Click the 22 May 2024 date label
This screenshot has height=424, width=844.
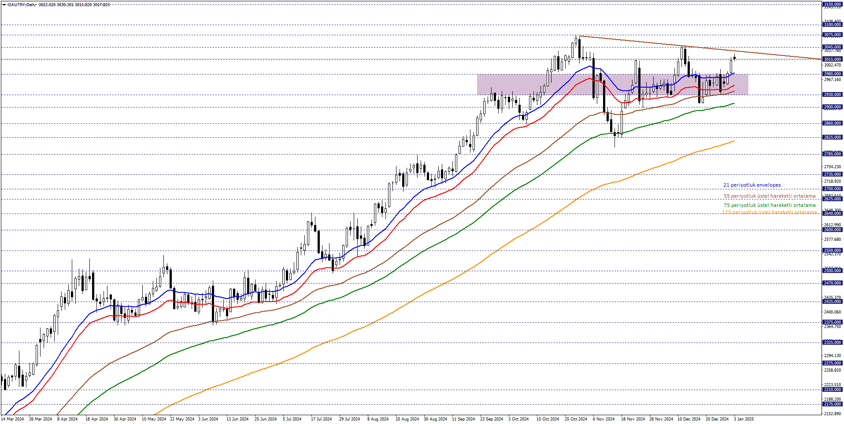click(x=182, y=419)
